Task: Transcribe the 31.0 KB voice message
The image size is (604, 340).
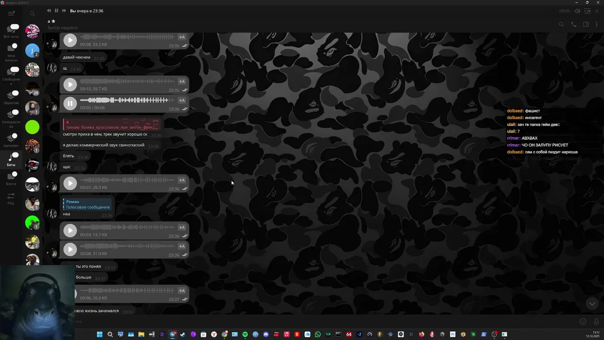Action: coord(182,246)
